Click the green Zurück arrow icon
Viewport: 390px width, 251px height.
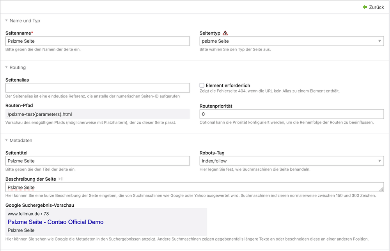[365, 7]
